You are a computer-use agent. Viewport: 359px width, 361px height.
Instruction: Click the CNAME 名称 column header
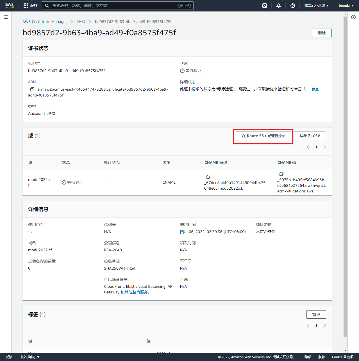tap(216, 162)
